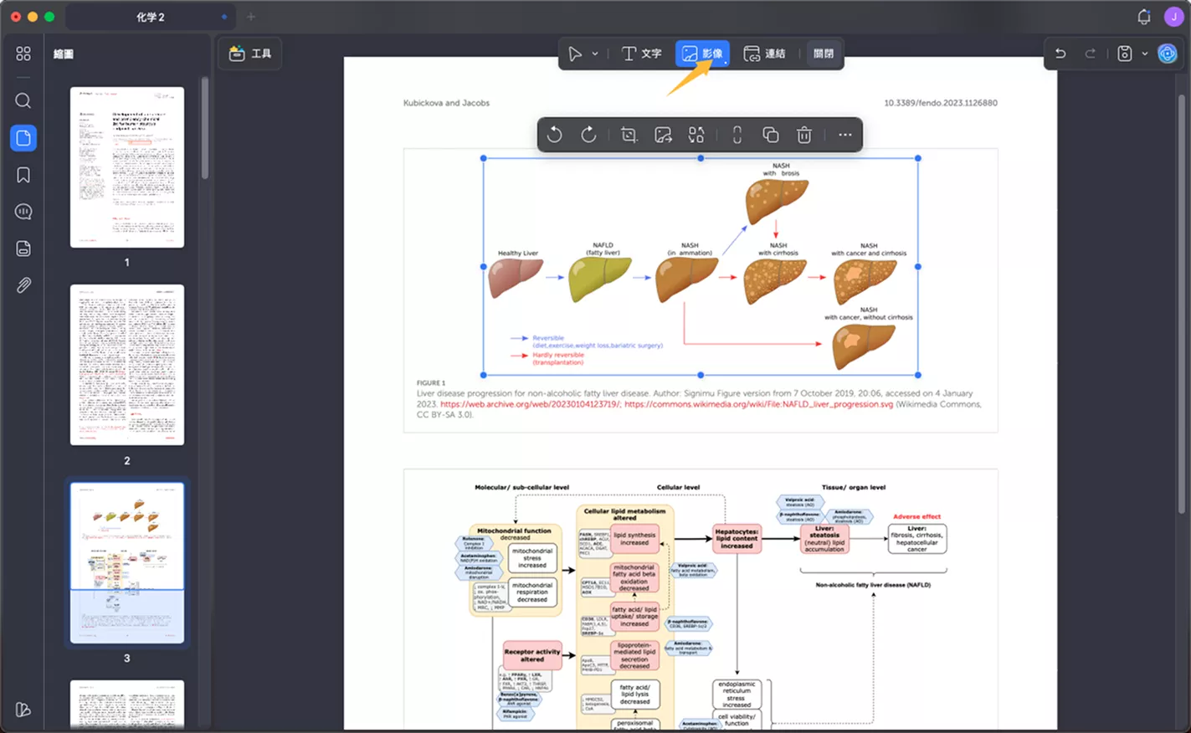
Task: Open the 工具 tools menu
Action: pyautogui.click(x=250, y=54)
